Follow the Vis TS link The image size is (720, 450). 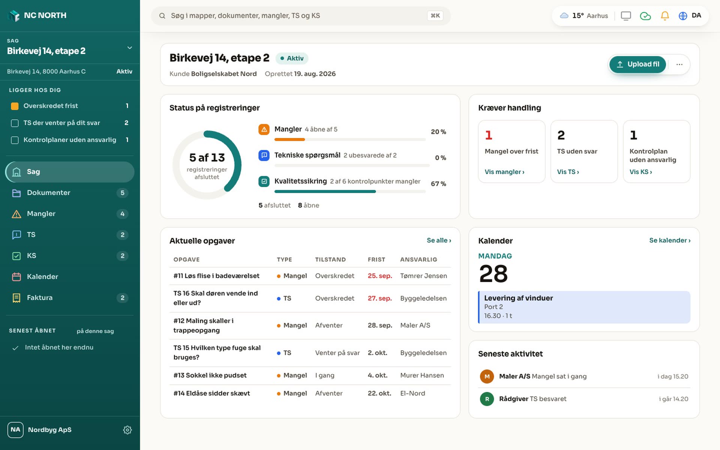point(568,172)
